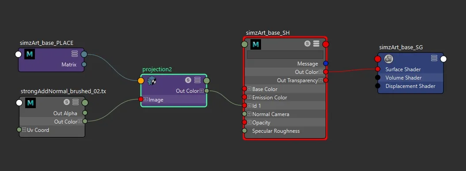This screenshot has height=171, width=466.
Task: Toggle view mode lines icon on projection2 node
Action: point(197,80)
